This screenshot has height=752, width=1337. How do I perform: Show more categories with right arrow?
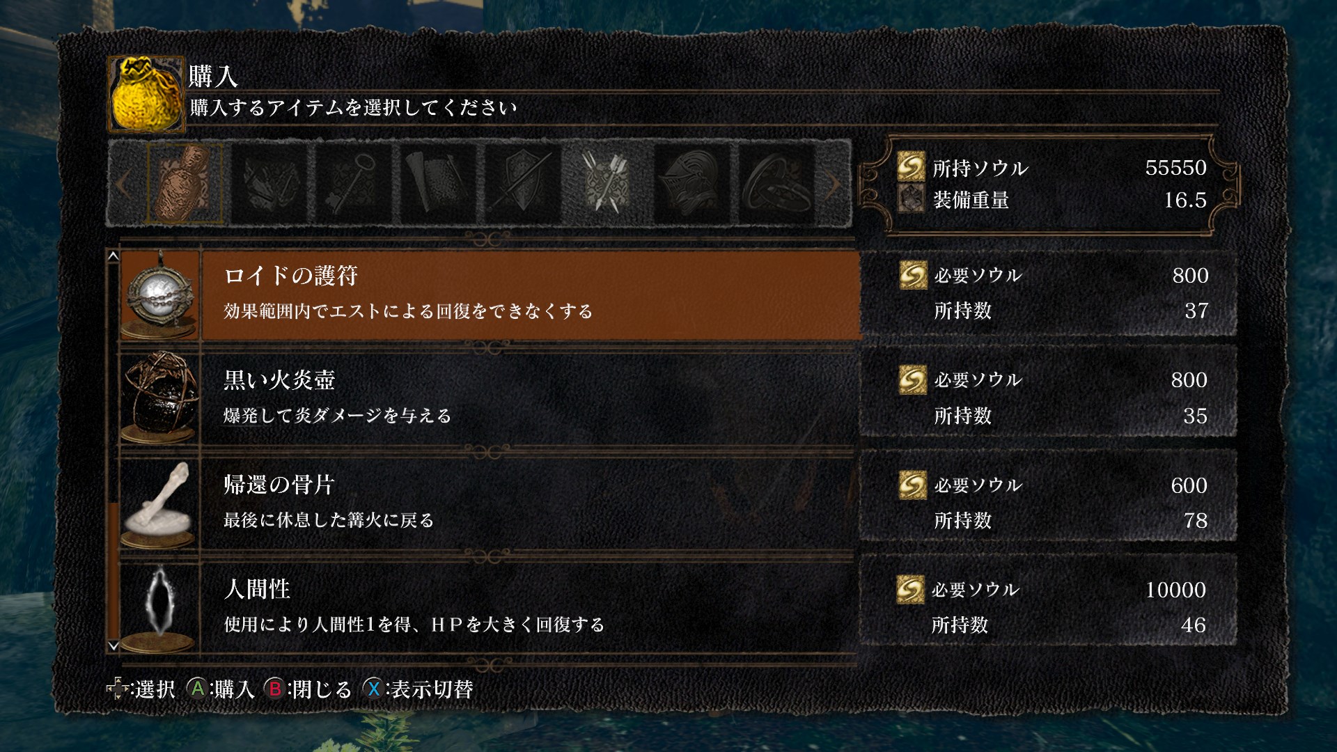(x=834, y=184)
